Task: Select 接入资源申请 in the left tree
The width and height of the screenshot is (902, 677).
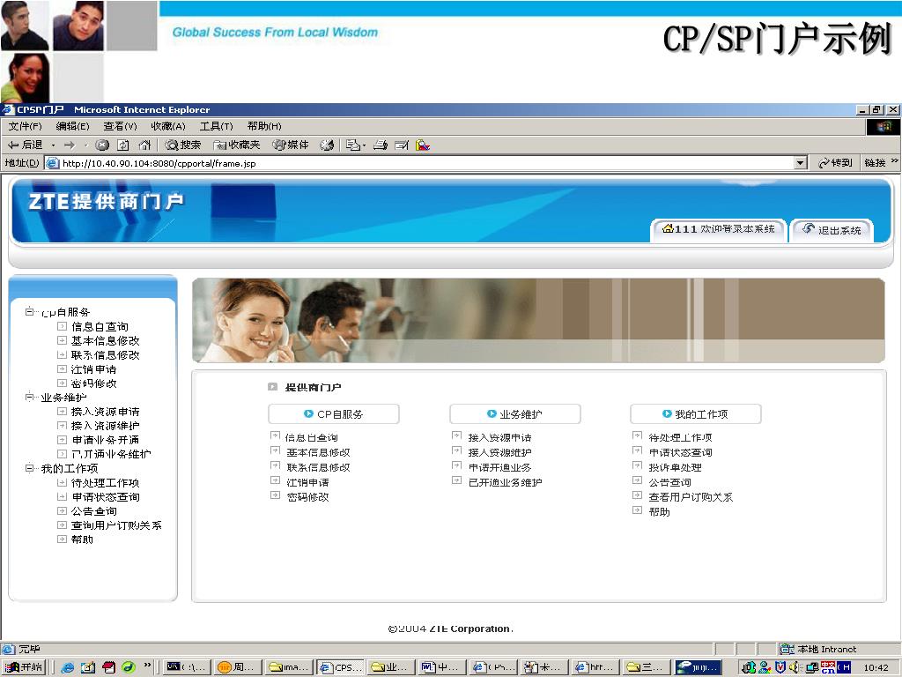Action: click(106, 412)
